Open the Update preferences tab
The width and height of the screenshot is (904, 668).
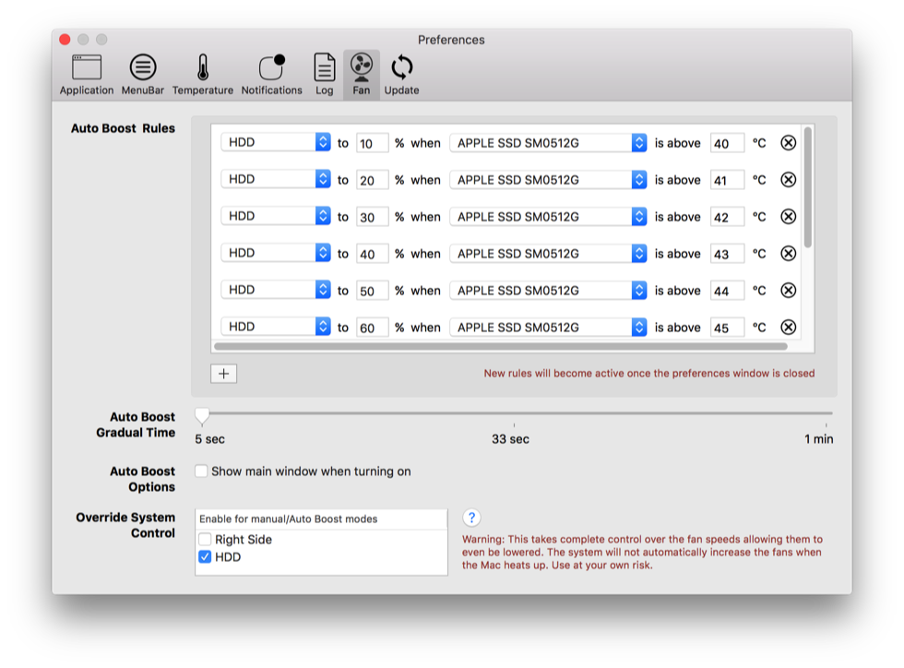click(402, 75)
